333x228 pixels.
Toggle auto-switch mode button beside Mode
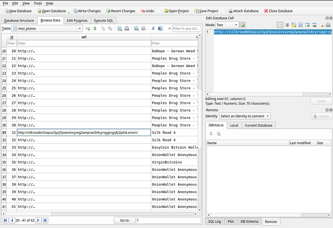[243, 25]
